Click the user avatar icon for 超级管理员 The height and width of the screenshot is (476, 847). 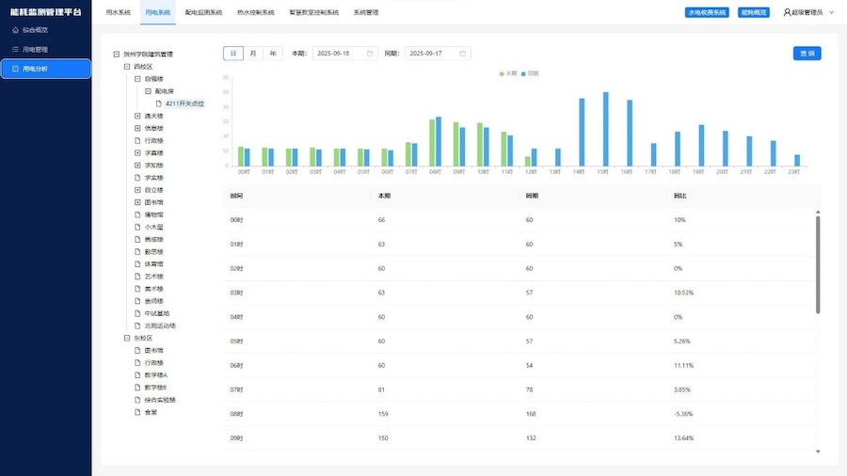coord(787,12)
